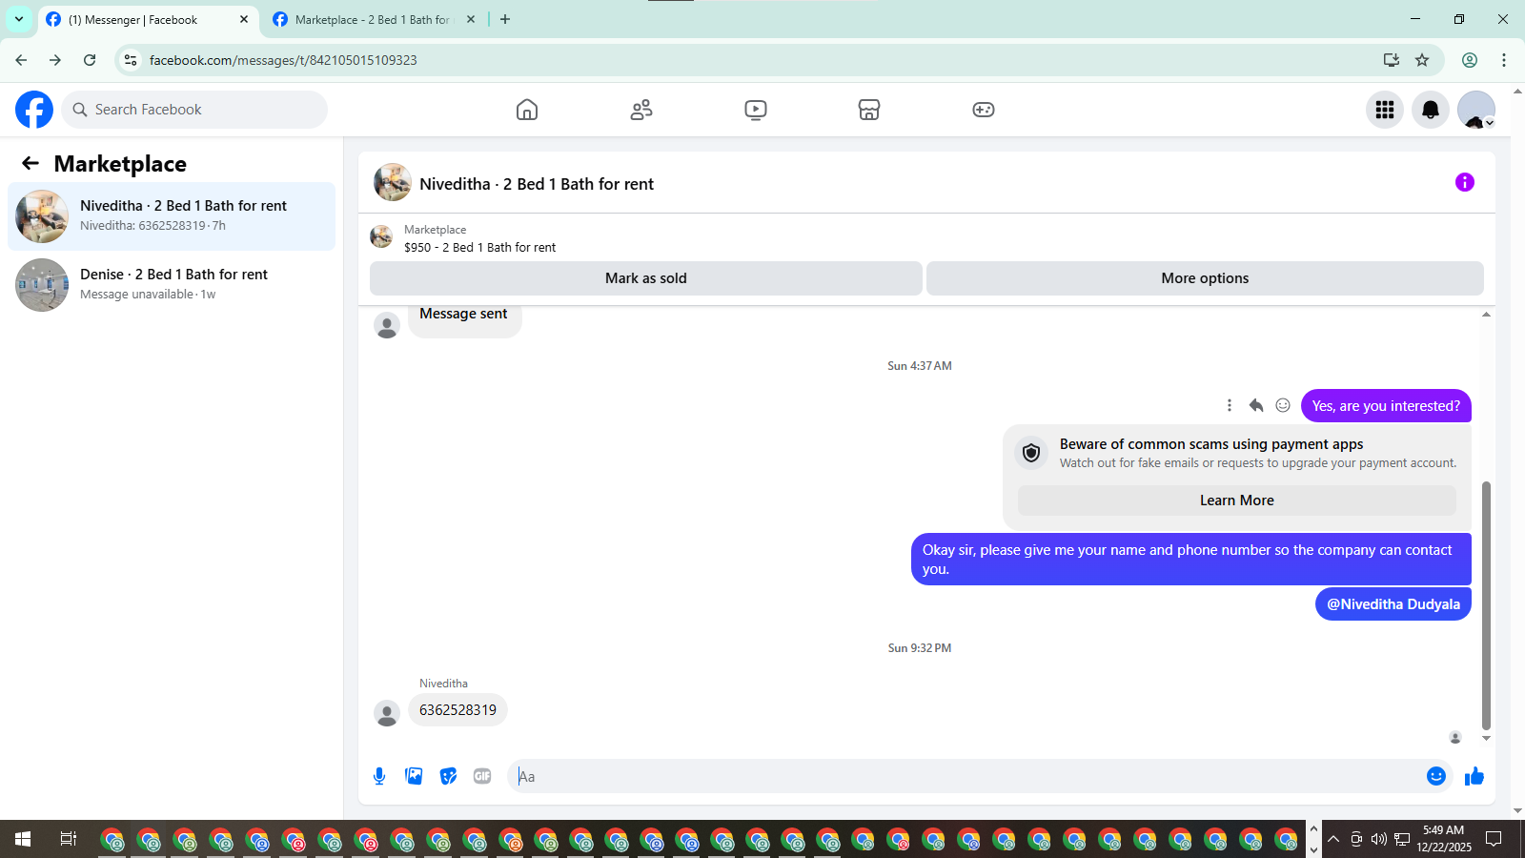Viewport: 1525px width, 858px height.
Task: Switch to Marketplace 2 Bed 1 Bath tab
Action: pos(372,19)
